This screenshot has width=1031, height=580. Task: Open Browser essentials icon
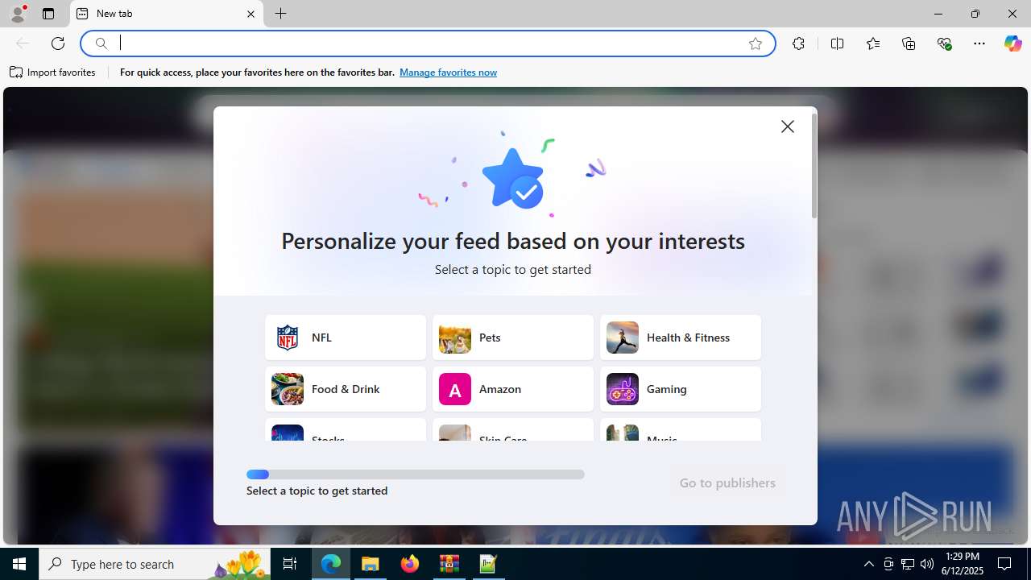coord(944,43)
